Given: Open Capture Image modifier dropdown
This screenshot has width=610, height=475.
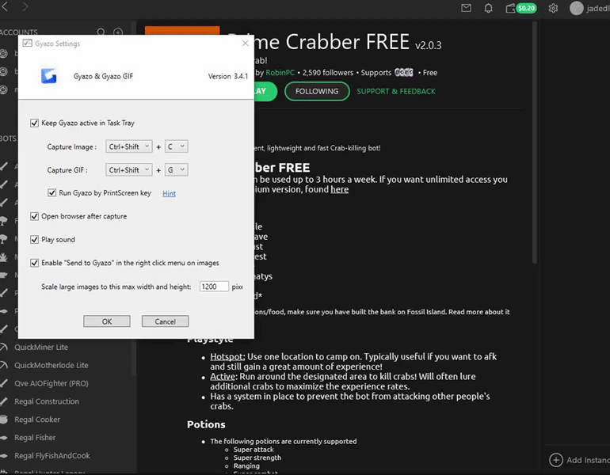Looking at the screenshot, I should pyautogui.click(x=129, y=146).
